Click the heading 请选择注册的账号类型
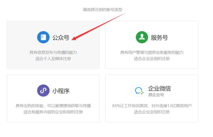Screen dimensions: 213x137 click(x=102, y=9)
